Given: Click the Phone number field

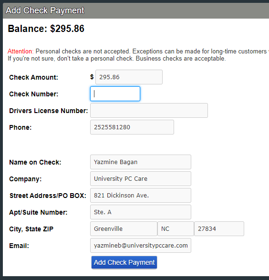Looking at the screenshot, I should point(132,127).
